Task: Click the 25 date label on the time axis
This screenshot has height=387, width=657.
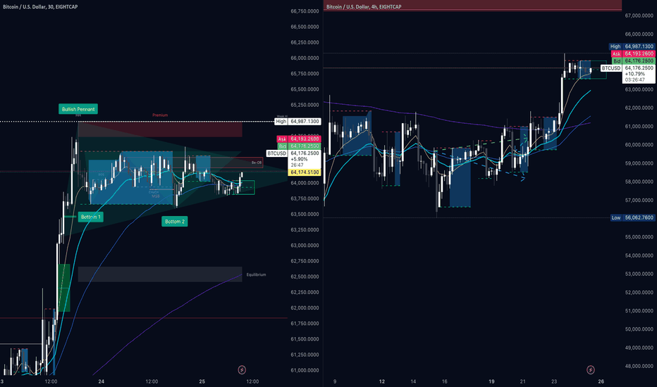Action: click(202, 381)
